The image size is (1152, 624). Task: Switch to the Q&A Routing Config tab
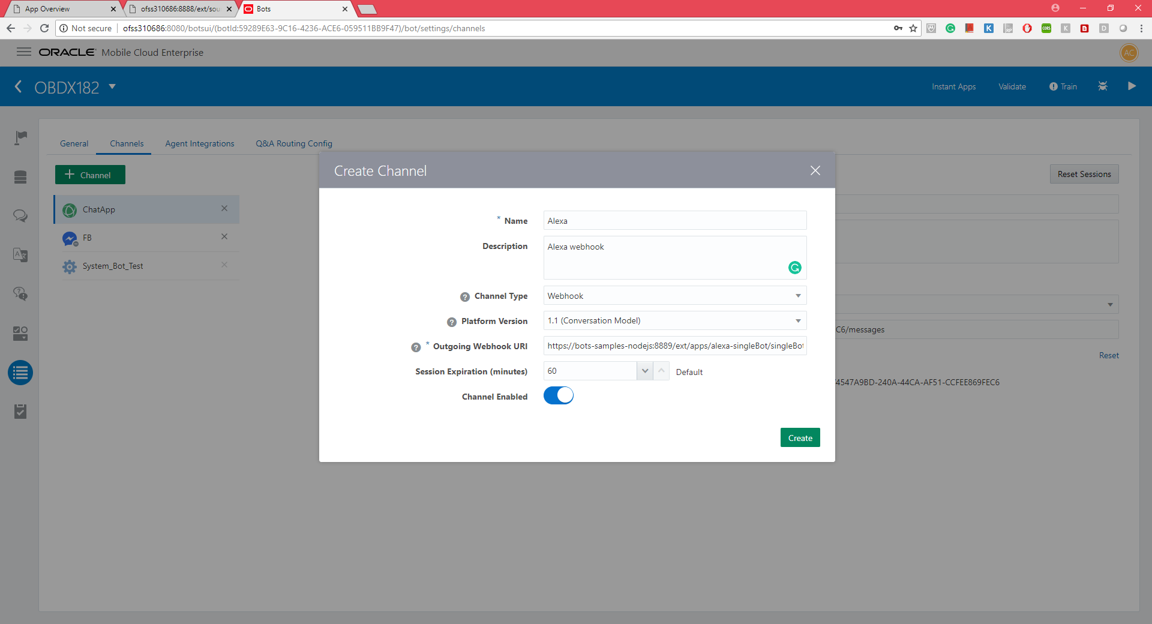pyautogui.click(x=294, y=144)
